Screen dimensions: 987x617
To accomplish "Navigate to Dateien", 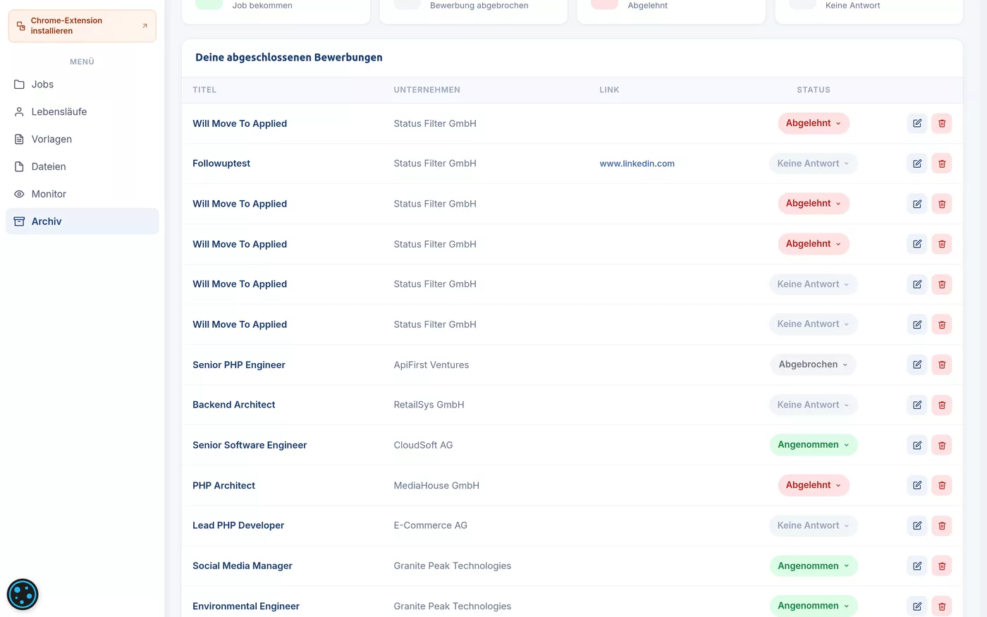I will (x=82, y=167).
